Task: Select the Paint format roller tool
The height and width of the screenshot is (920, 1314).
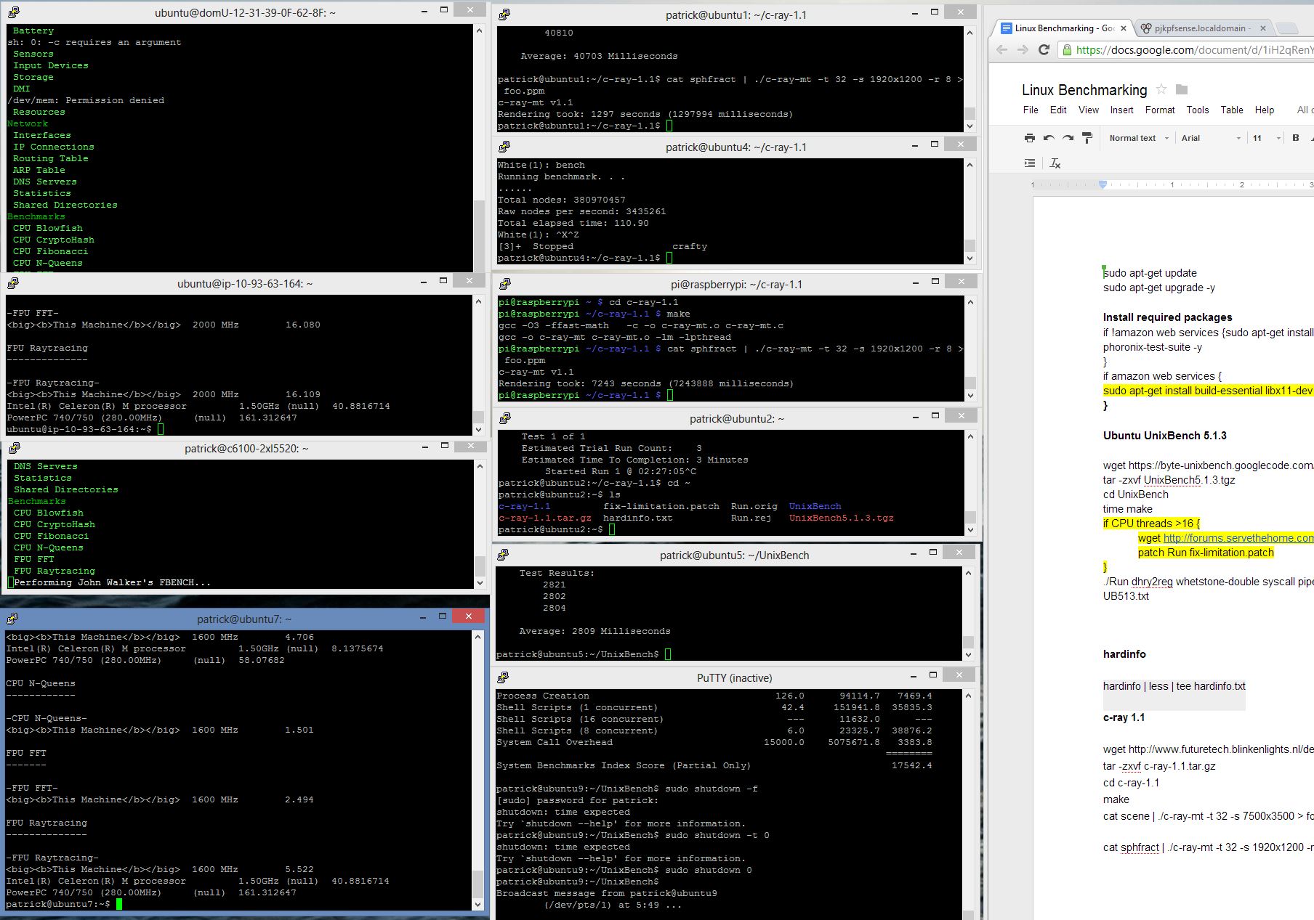Action: (x=1087, y=138)
